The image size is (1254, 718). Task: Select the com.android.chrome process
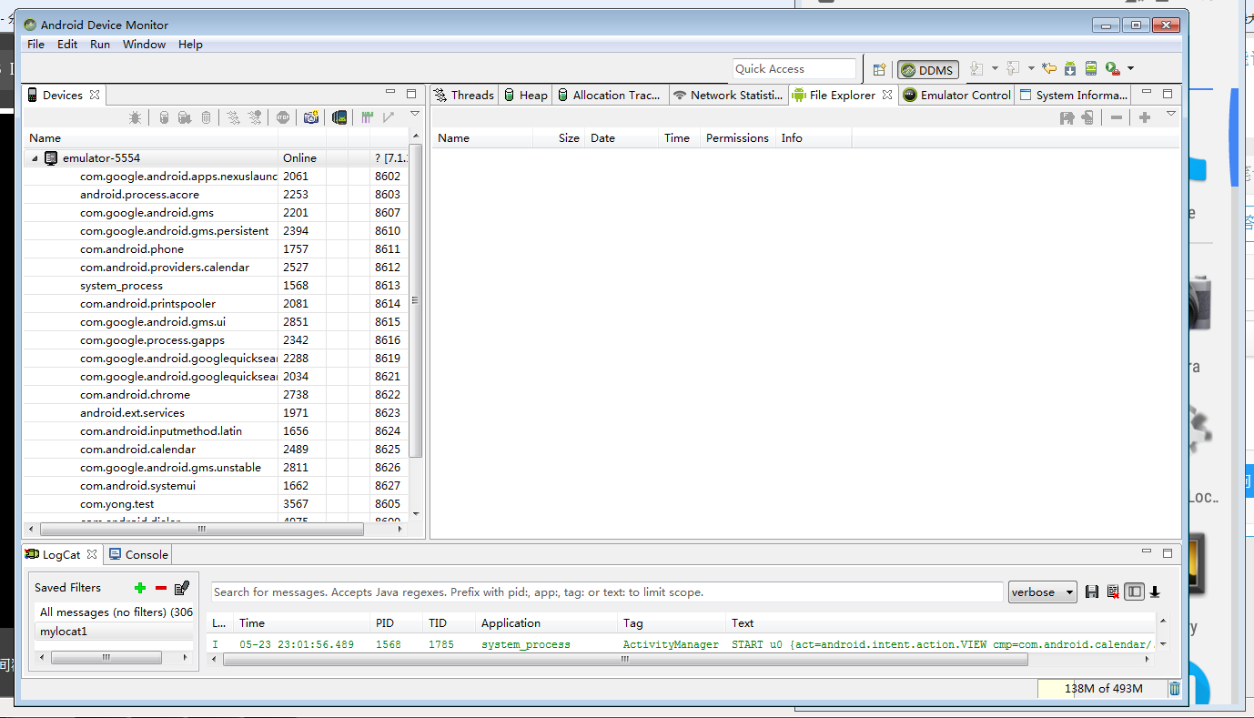217,394
